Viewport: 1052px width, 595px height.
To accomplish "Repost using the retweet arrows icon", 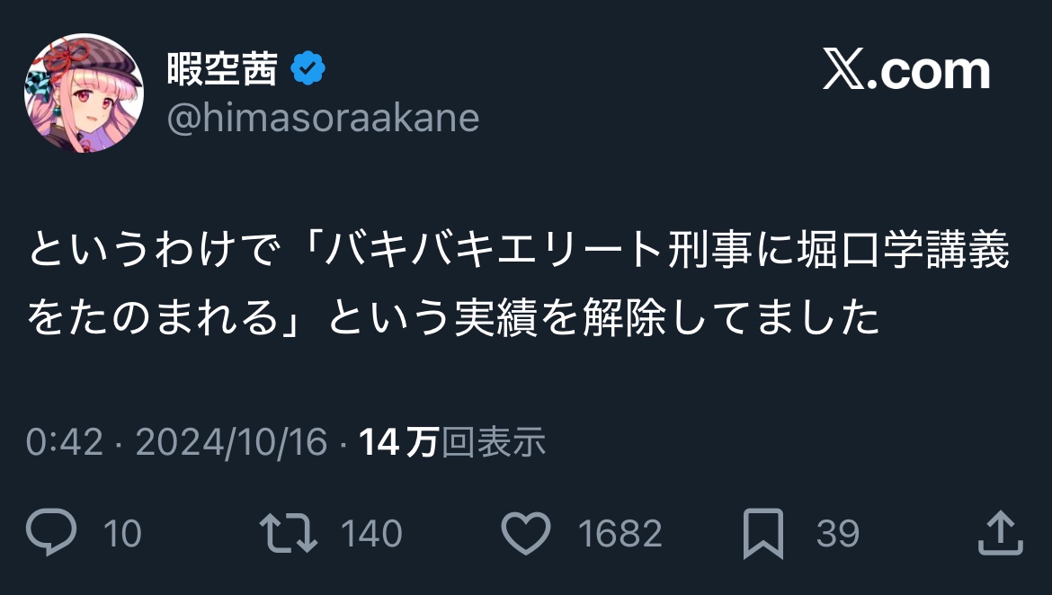I will 288,533.
